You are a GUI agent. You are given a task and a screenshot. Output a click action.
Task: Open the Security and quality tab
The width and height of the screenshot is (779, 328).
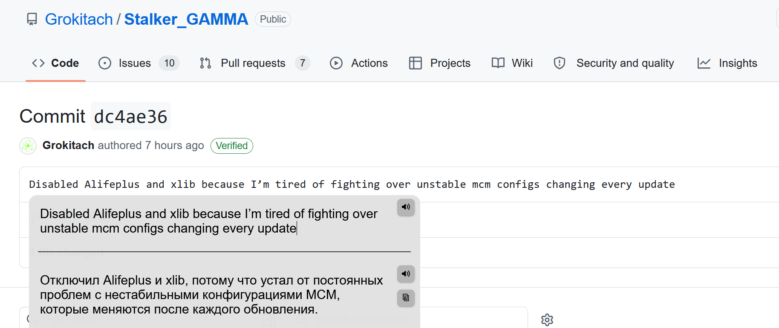[614, 63]
